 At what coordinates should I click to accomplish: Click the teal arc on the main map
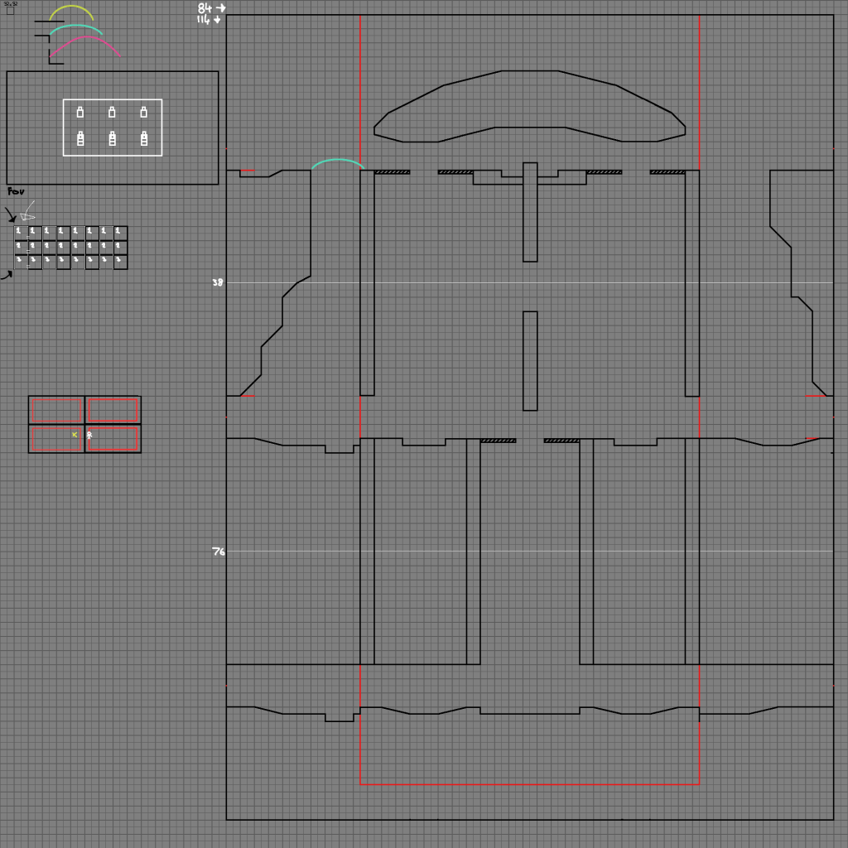[337, 161]
